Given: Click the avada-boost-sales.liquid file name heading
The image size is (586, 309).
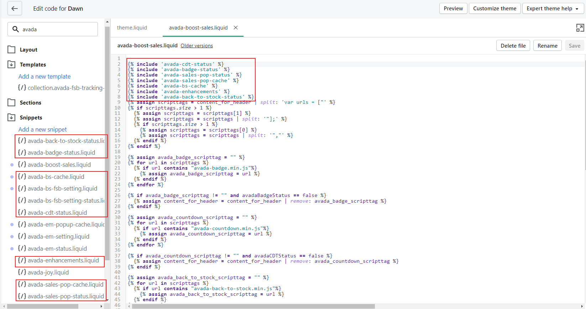Looking at the screenshot, I should 147,46.
